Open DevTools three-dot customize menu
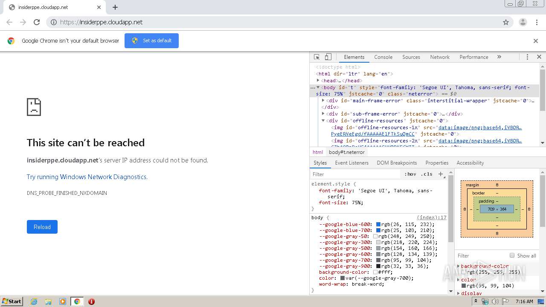546x307 pixels. click(x=527, y=57)
